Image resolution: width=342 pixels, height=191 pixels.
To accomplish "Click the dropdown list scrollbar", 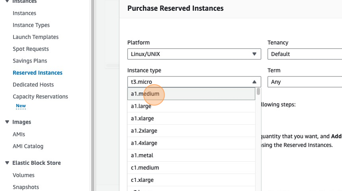I will [258, 92].
